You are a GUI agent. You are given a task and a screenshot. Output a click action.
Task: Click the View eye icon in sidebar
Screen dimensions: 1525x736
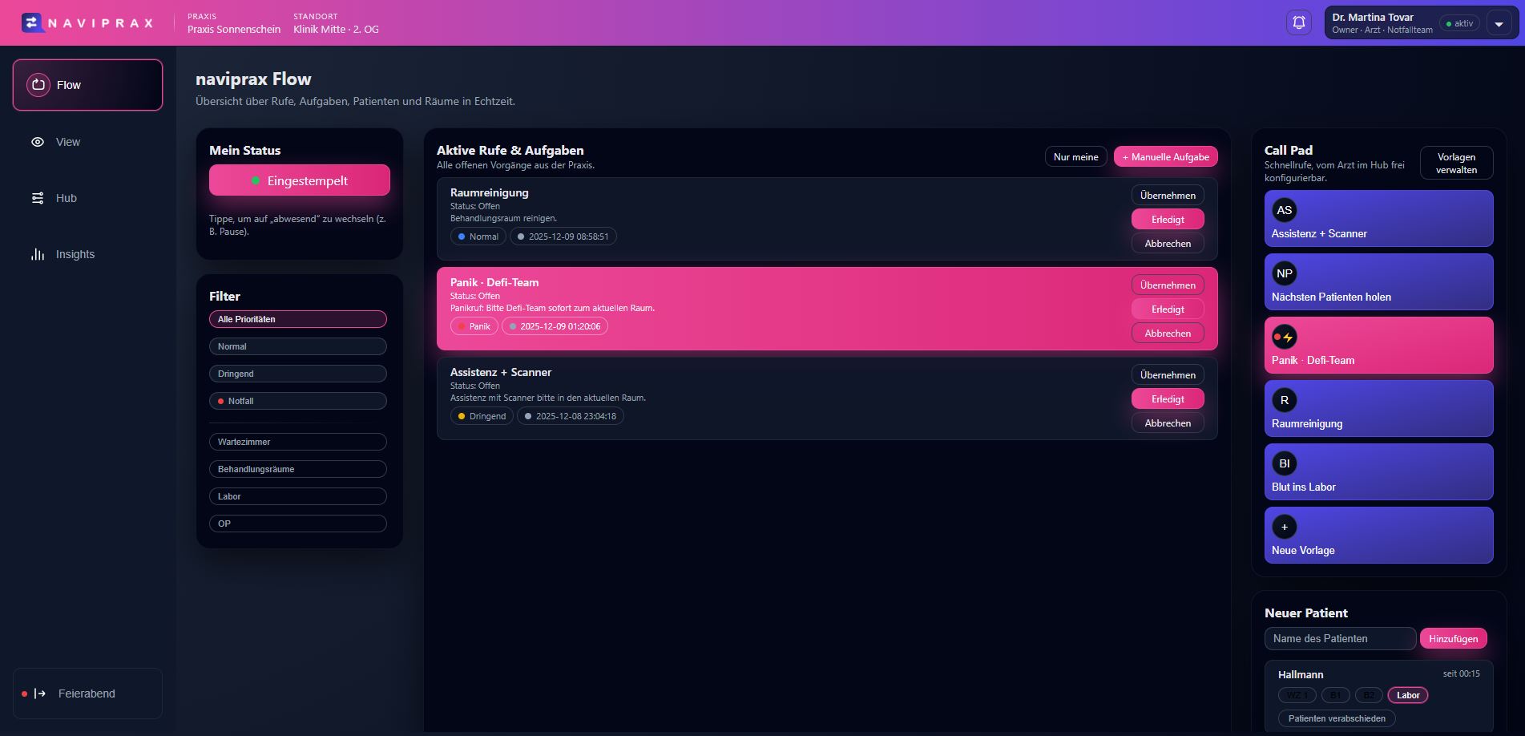(x=37, y=141)
